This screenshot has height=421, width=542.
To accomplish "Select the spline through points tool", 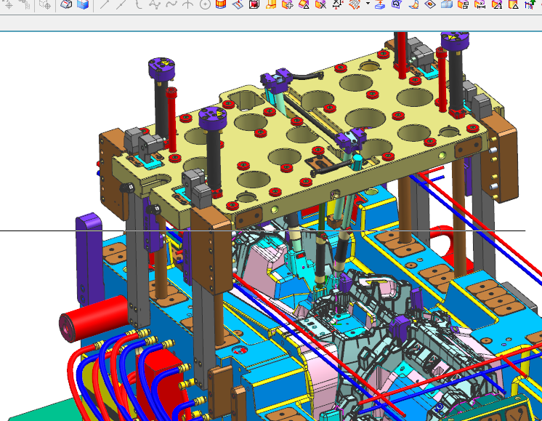I will [x=155, y=4].
